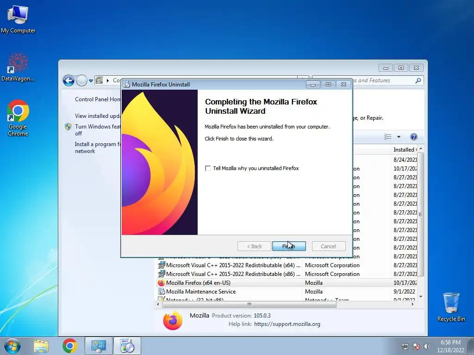This screenshot has height=355, width=474.
Task: Click the network tray icon
Action: click(x=405, y=346)
